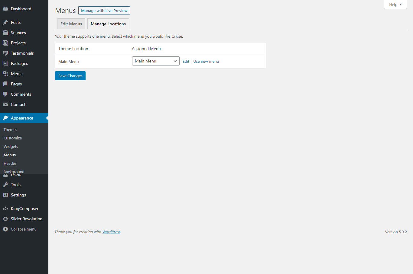Click the Tools wrench icon
Viewport: 413px width, 274px height.
coord(5,185)
